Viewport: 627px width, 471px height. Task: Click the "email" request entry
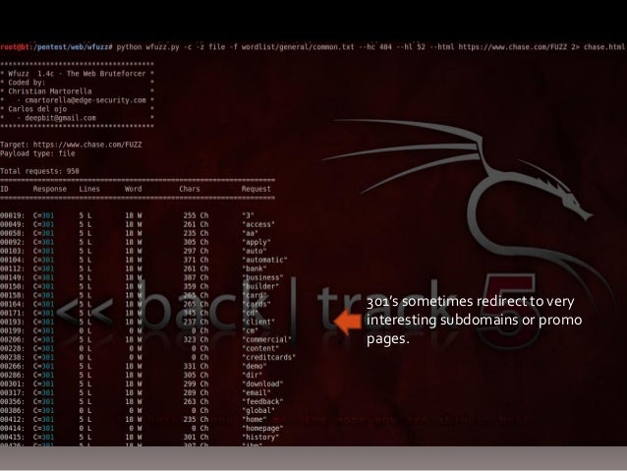(256, 392)
